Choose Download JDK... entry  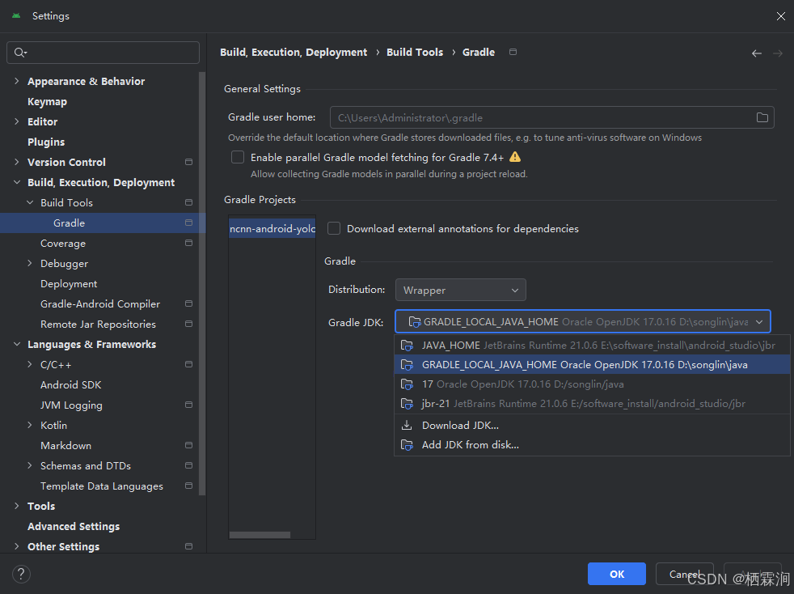592,425
